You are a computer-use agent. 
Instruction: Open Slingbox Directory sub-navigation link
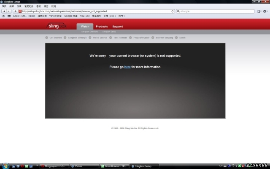[x=89, y=32]
